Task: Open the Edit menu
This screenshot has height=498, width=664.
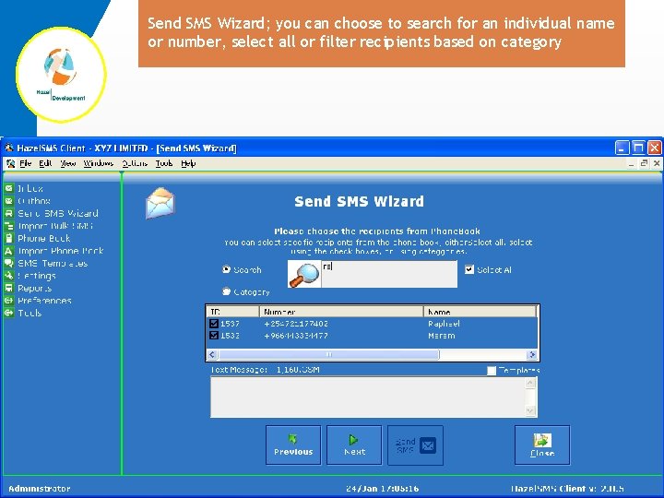Action: (x=45, y=163)
